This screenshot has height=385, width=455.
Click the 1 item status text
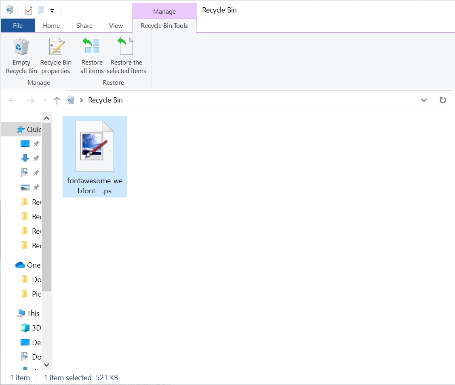click(x=20, y=377)
